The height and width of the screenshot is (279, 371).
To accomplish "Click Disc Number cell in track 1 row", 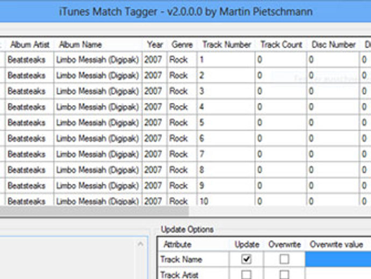I will 333,59.
